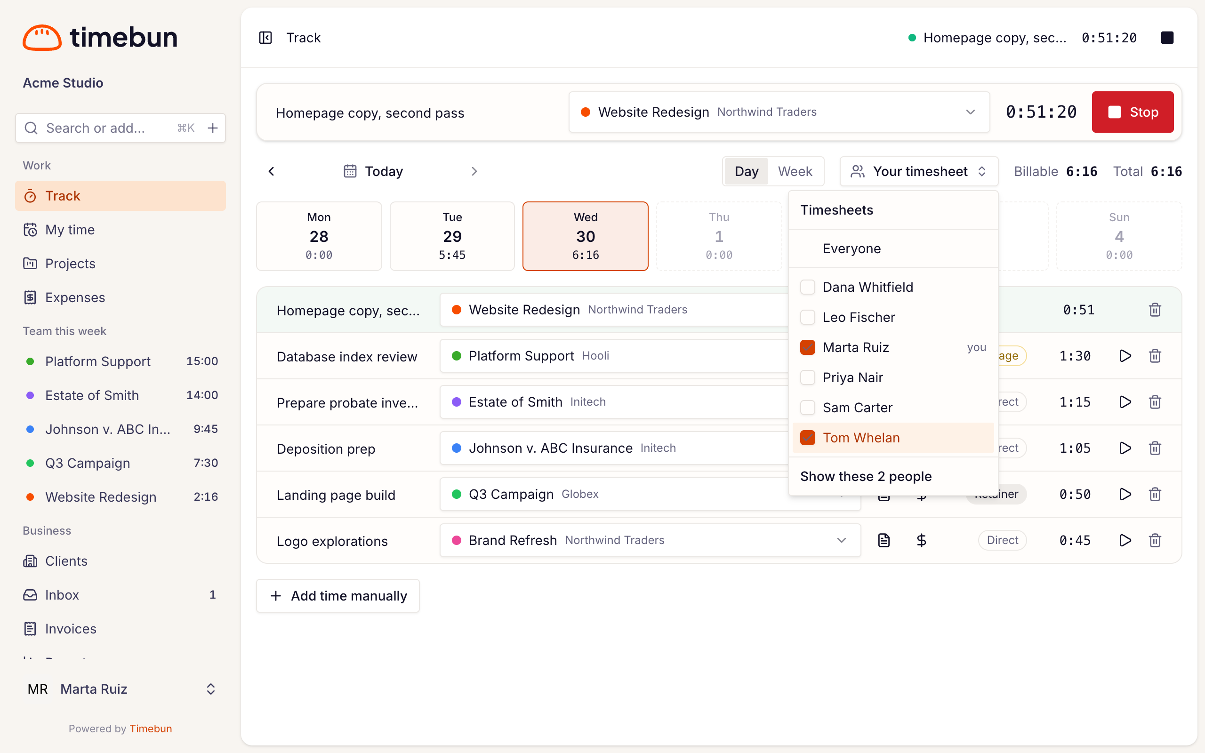Open the Your timesheet selector
Viewport: 1205px width, 753px height.
click(x=919, y=171)
